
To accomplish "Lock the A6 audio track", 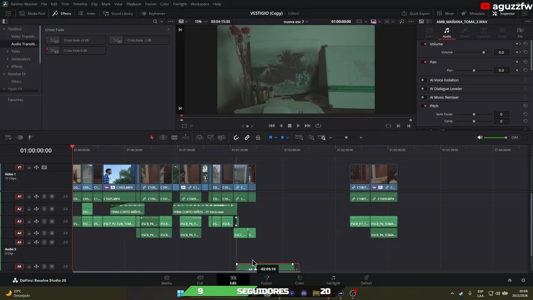I will [x=29, y=266].
